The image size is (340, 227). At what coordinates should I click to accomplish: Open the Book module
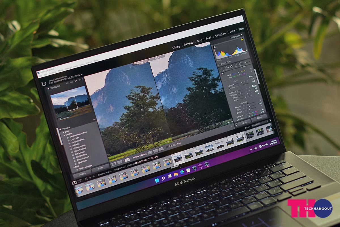(209, 38)
